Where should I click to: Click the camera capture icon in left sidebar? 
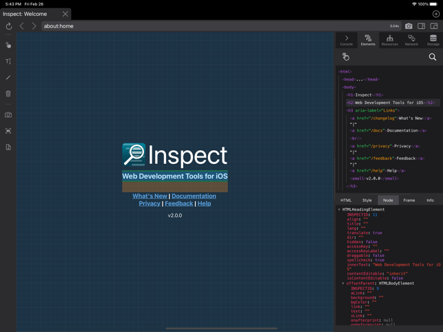tap(8, 115)
